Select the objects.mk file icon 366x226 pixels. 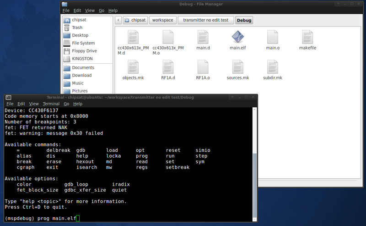[x=133, y=67]
